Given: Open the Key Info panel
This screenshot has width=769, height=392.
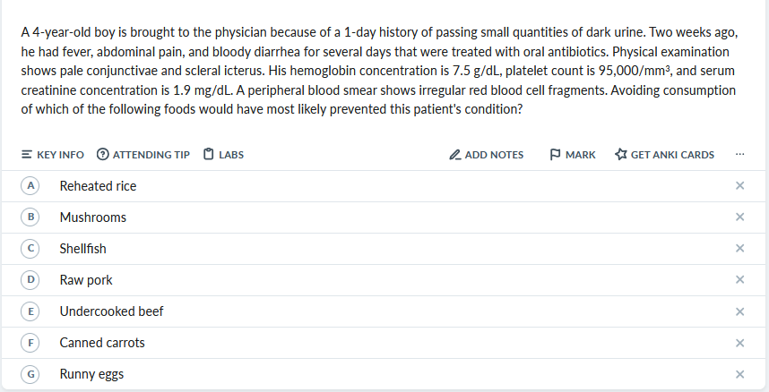Looking at the screenshot, I should tap(52, 155).
